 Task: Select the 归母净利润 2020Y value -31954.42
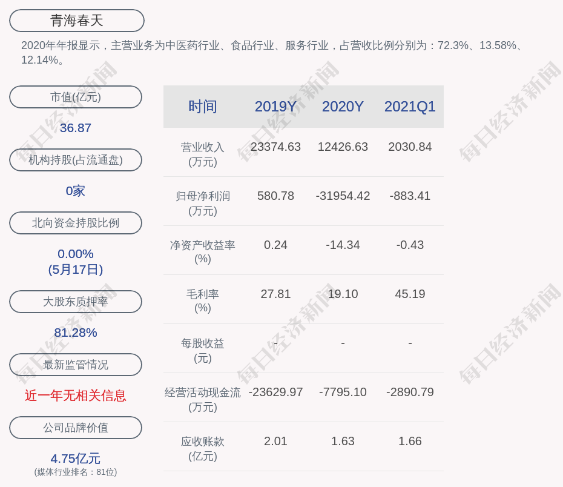click(343, 196)
